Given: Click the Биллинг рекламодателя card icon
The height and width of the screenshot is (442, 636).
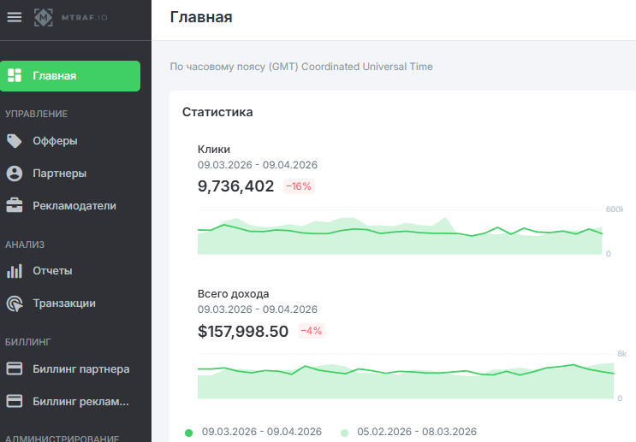Looking at the screenshot, I should coord(15,402).
